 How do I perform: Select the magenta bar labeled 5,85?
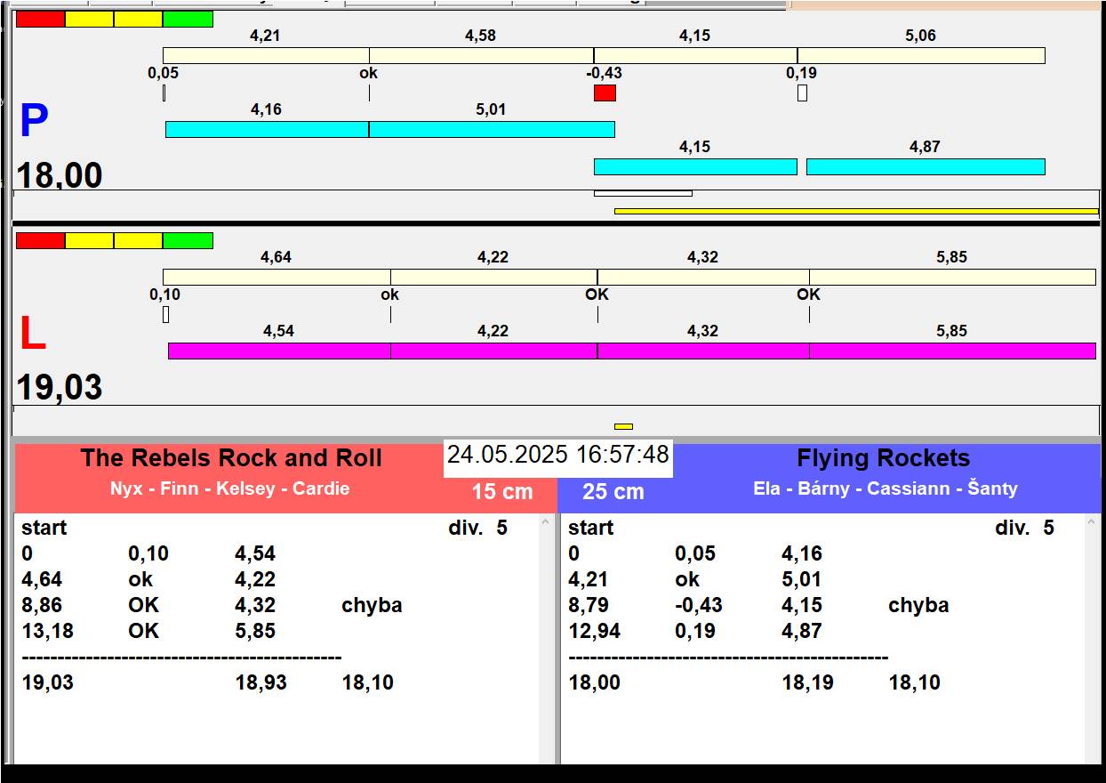click(x=952, y=351)
